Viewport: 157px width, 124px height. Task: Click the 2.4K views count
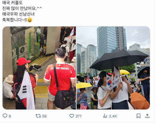click(113, 116)
